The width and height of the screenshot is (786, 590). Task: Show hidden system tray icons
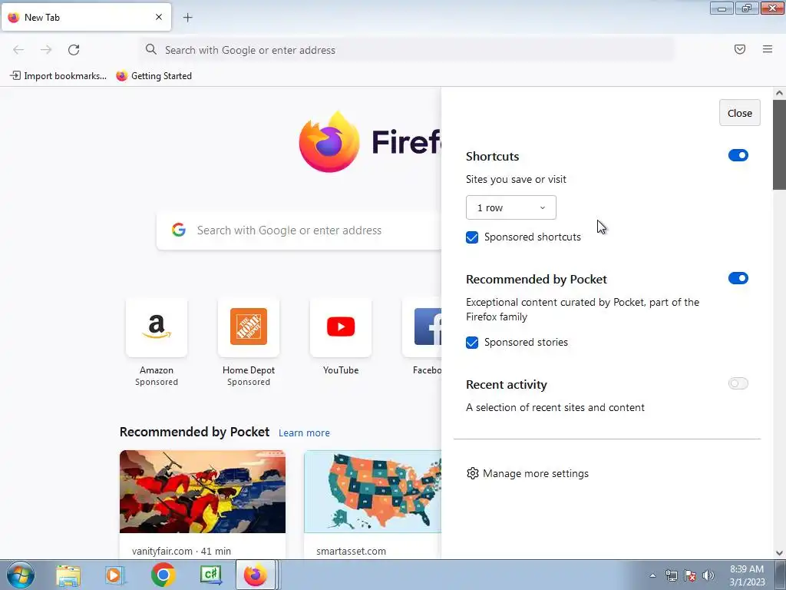[652, 575]
